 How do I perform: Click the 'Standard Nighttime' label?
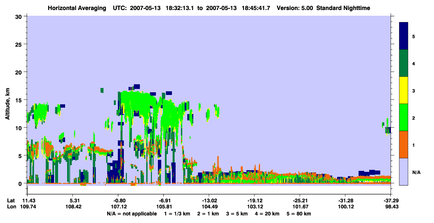pos(343,8)
